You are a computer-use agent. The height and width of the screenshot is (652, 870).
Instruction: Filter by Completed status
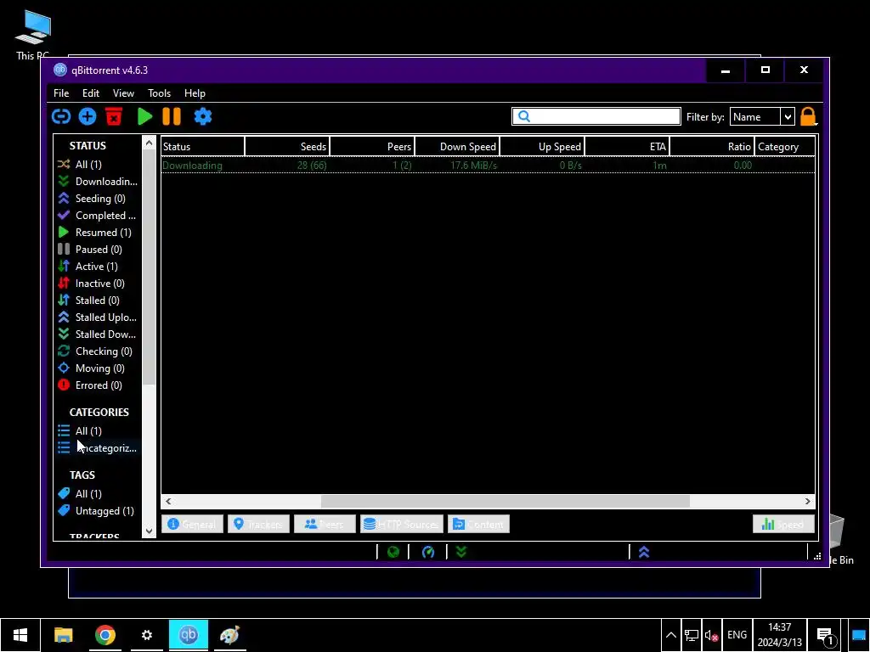[x=98, y=216]
